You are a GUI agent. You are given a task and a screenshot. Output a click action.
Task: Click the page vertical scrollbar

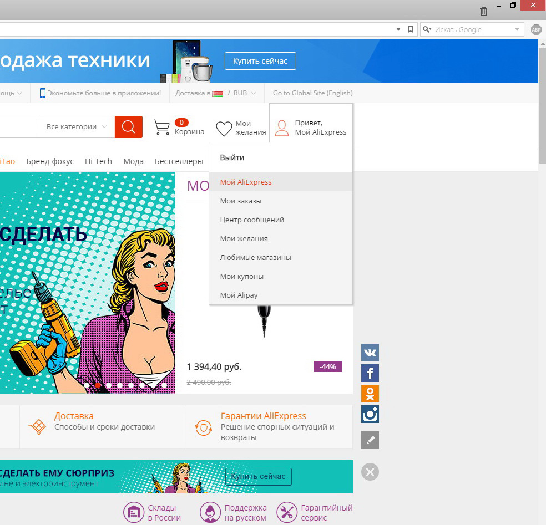(x=542, y=106)
